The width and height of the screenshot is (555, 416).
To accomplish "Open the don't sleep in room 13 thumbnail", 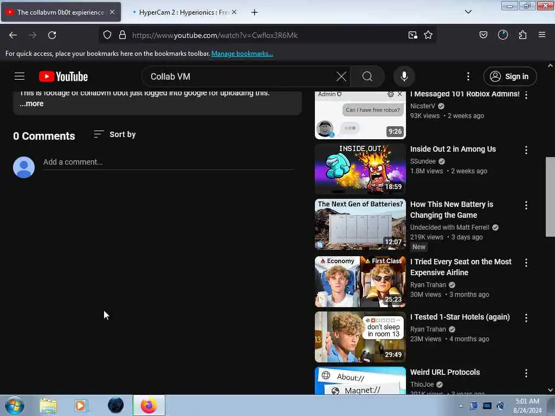I will pos(360,337).
